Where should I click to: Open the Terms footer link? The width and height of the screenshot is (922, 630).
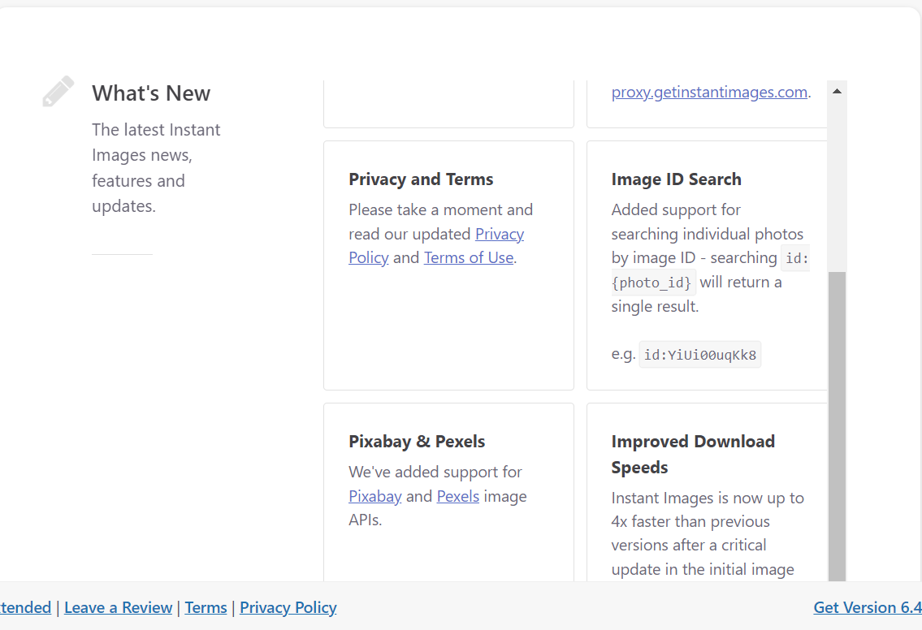coord(206,607)
